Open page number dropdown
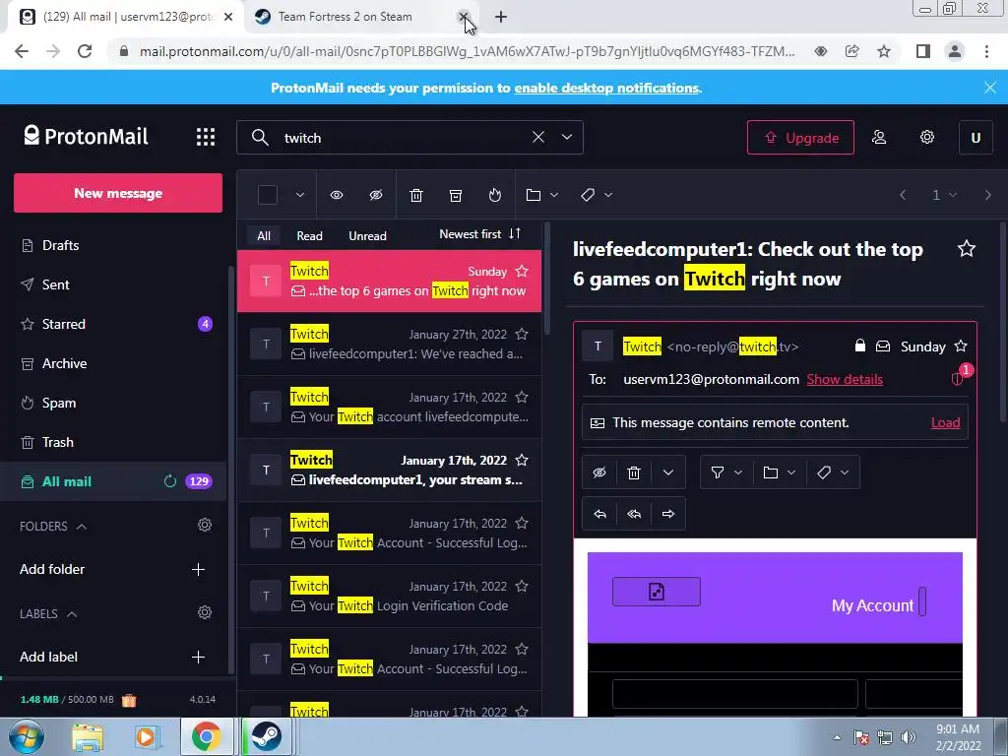 944,195
